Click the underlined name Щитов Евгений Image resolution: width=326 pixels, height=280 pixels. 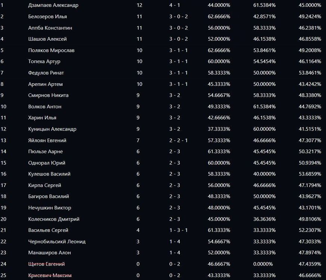pyautogui.click(x=46, y=264)
